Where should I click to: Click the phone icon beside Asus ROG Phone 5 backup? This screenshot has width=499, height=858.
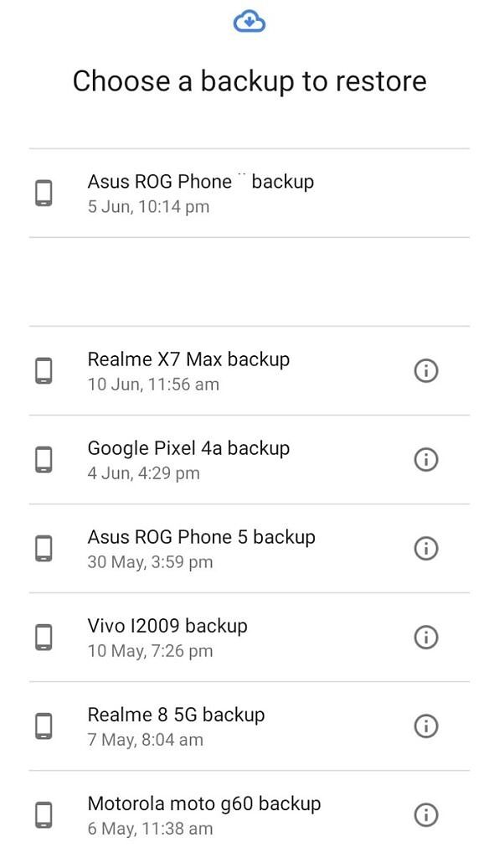click(43, 548)
